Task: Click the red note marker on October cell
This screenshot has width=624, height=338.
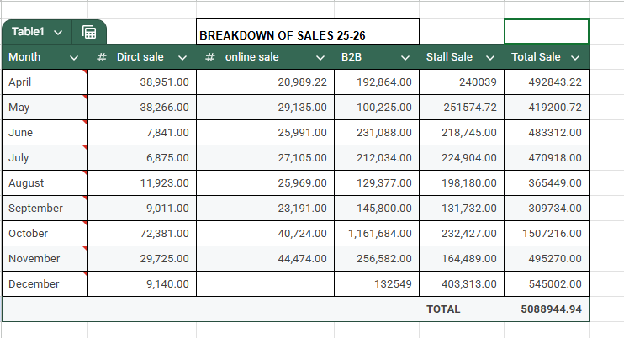Action: (85, 224)
